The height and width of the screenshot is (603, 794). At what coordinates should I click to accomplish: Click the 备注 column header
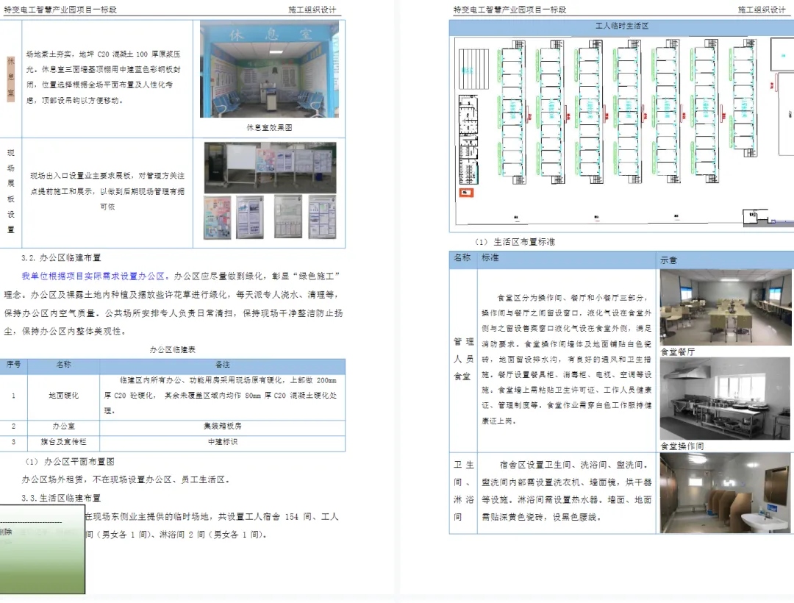click(x=222, y=365)
